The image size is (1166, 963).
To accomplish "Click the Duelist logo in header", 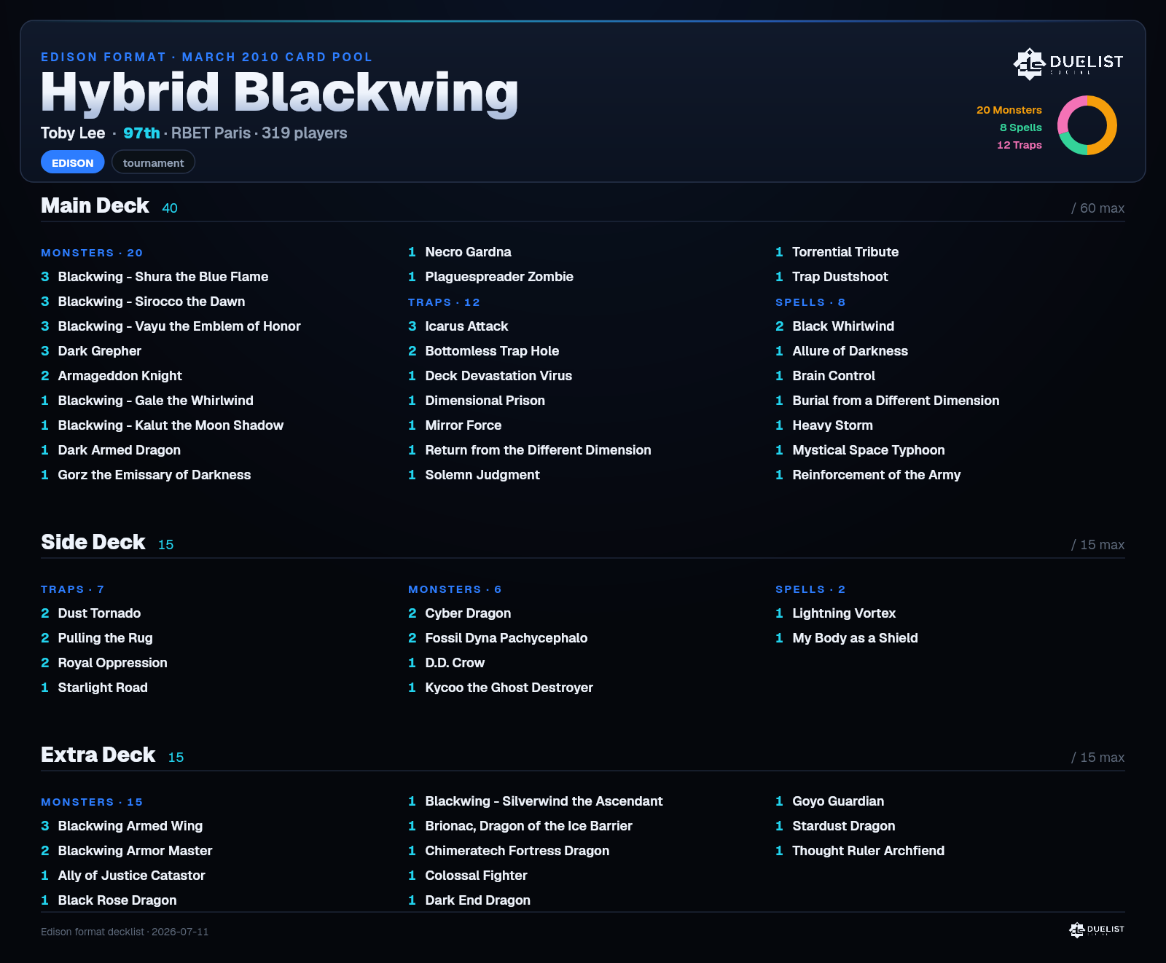I will [1068, 63].
